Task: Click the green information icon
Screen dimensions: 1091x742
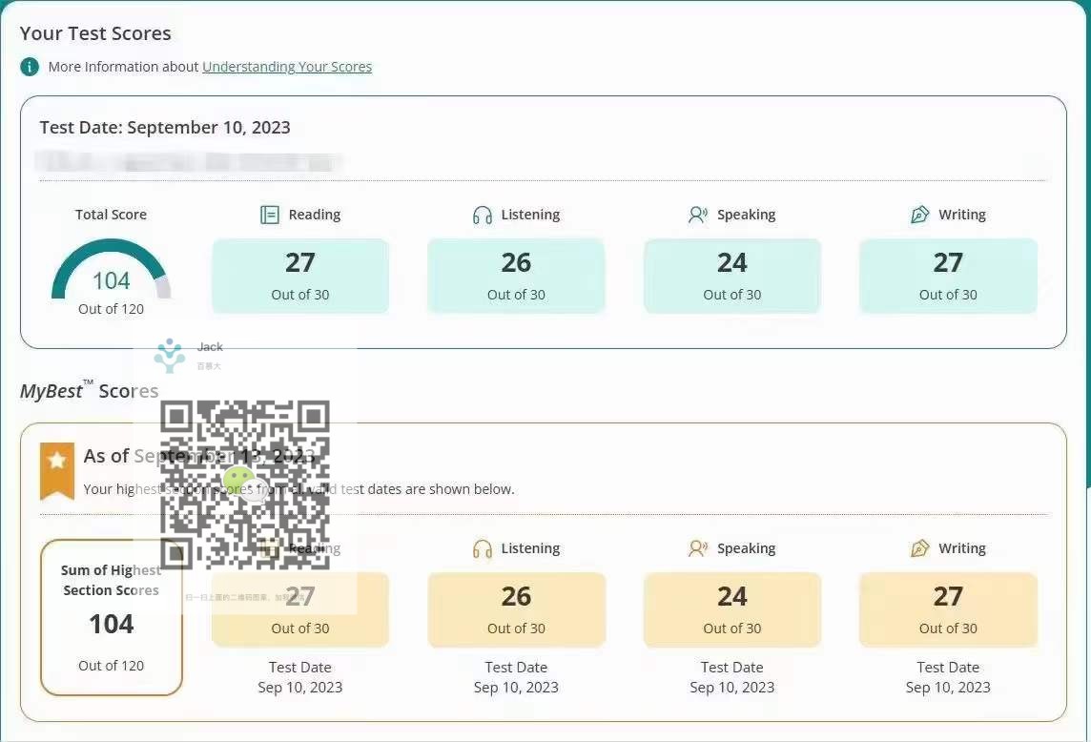Action: (x=30, y=67)
